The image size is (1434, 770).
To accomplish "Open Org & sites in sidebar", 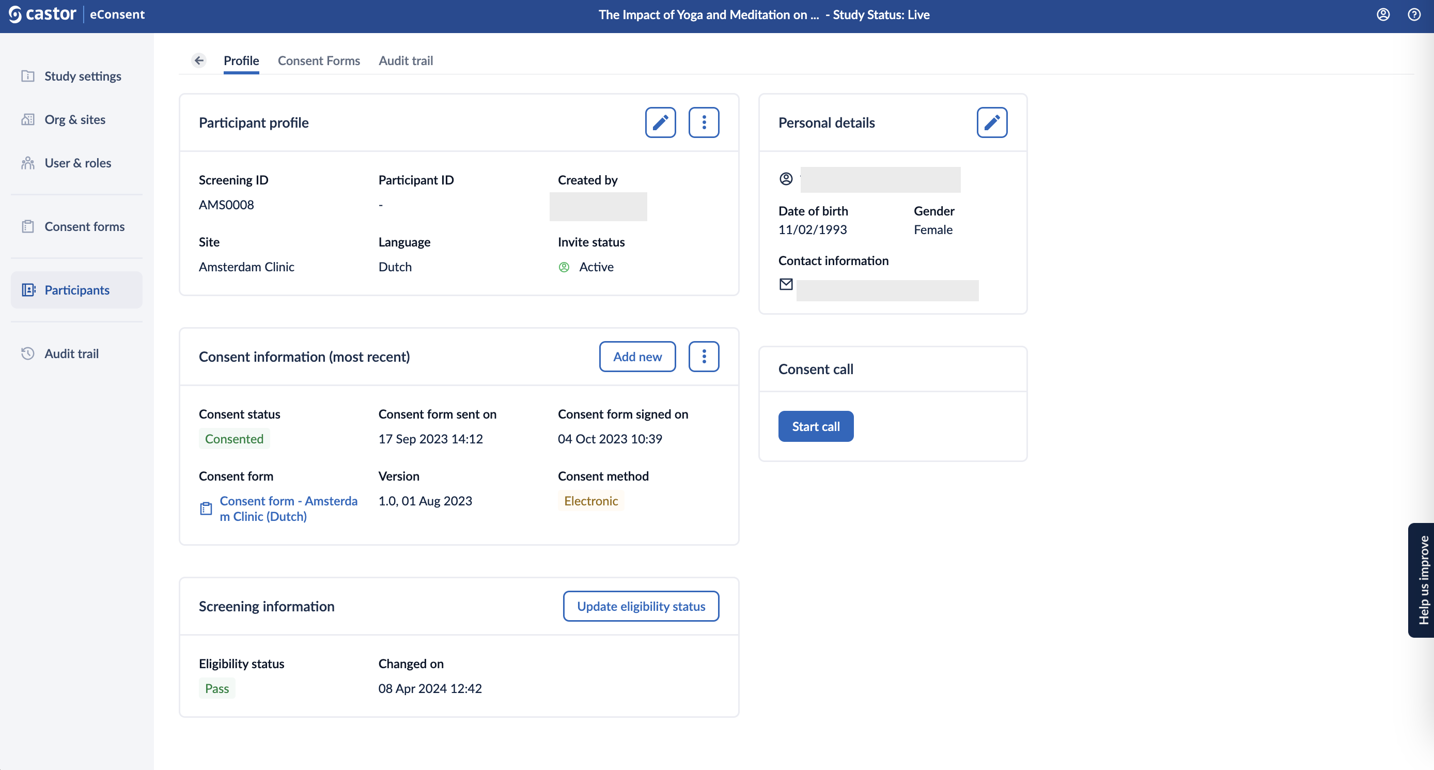I will (77, 119).
